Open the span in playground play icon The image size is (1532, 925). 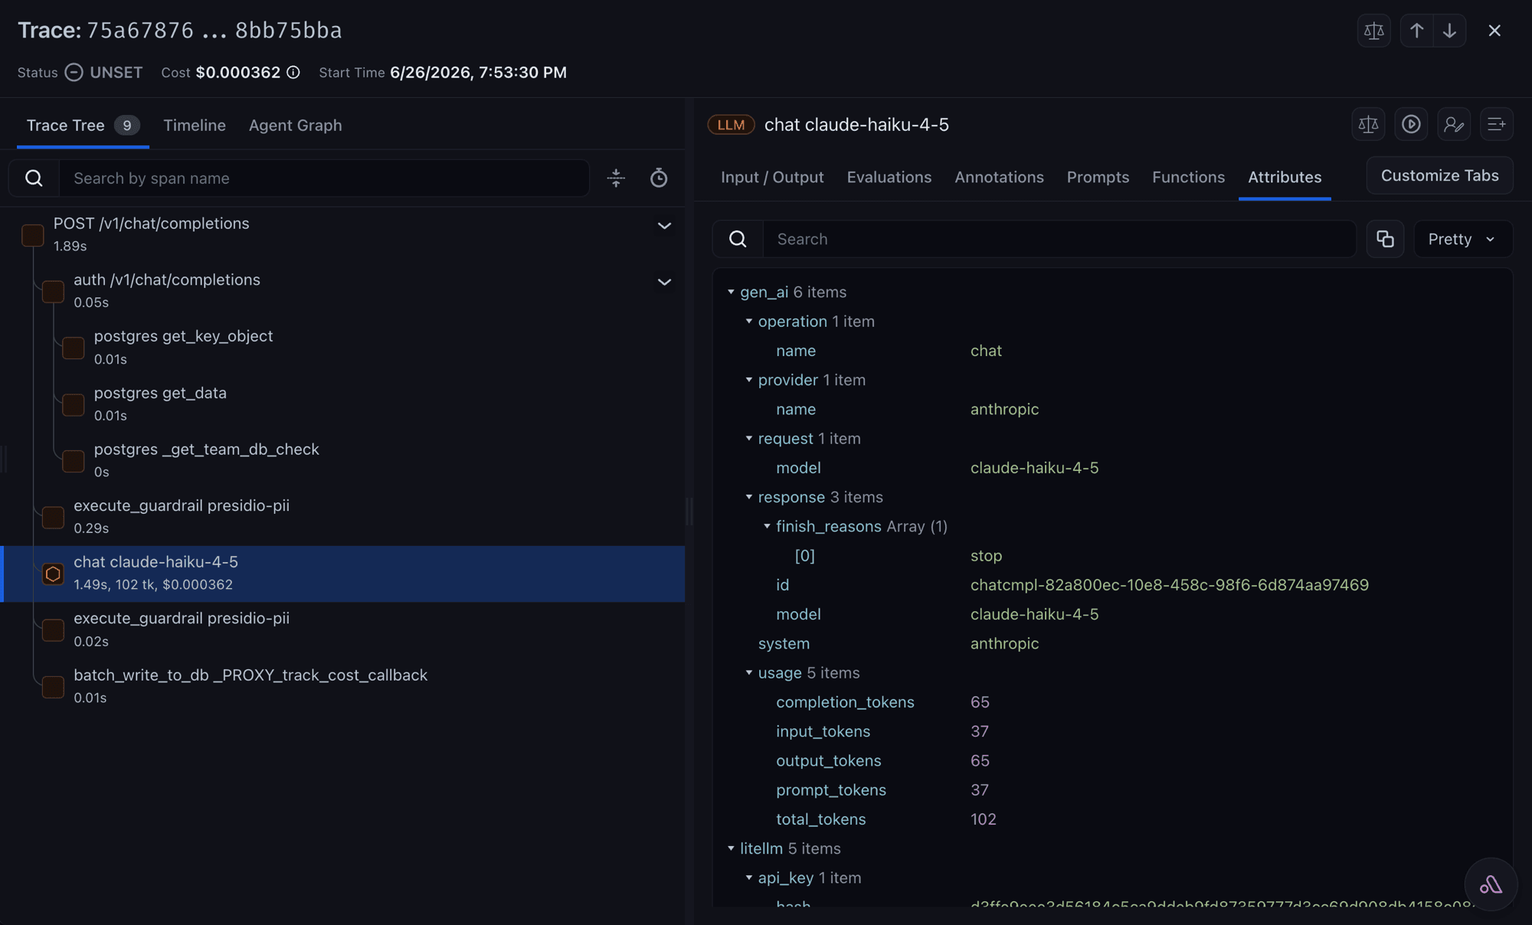pos(1411,124)
